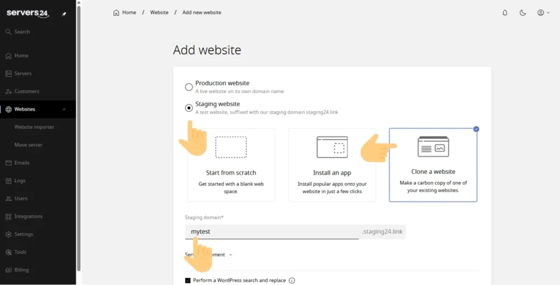
Task: Collapse the Websites menu chevron
Action: [x=64, y=109]
